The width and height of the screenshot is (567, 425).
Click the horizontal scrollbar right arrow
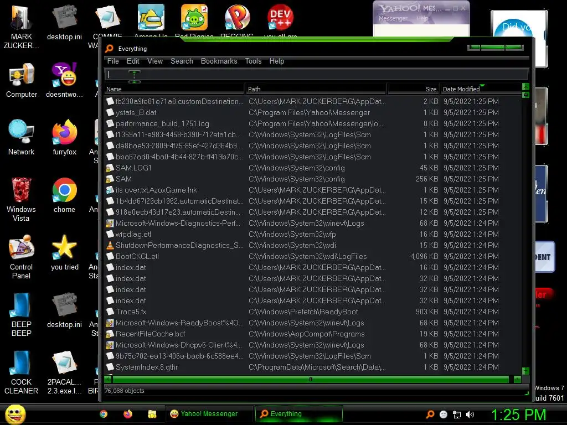pyautogui.click(x=518, y=379)
